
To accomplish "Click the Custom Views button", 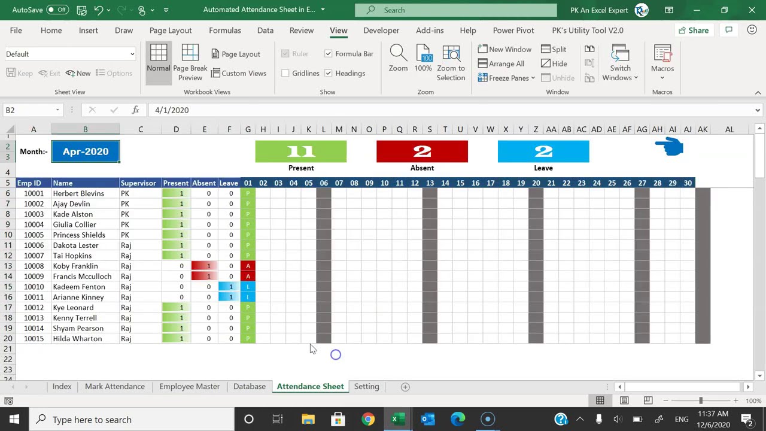I will (238, 73).
